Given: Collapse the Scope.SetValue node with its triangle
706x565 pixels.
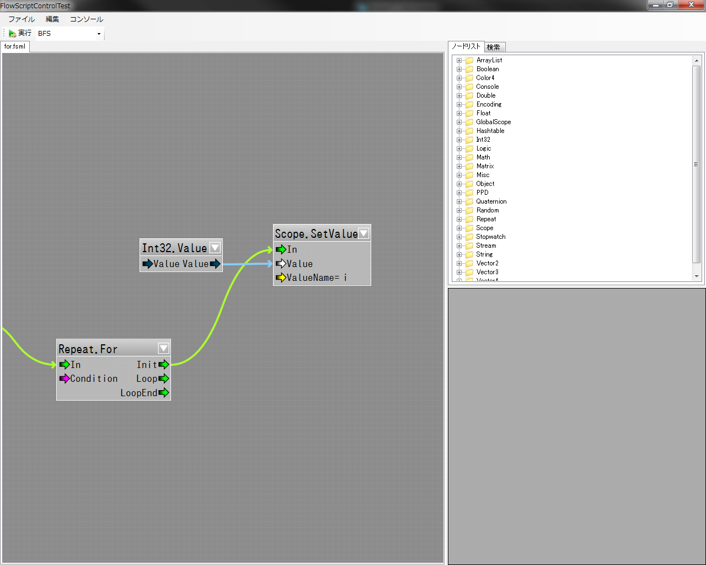Looking at the screenshot, I should [x=363, y=233].
